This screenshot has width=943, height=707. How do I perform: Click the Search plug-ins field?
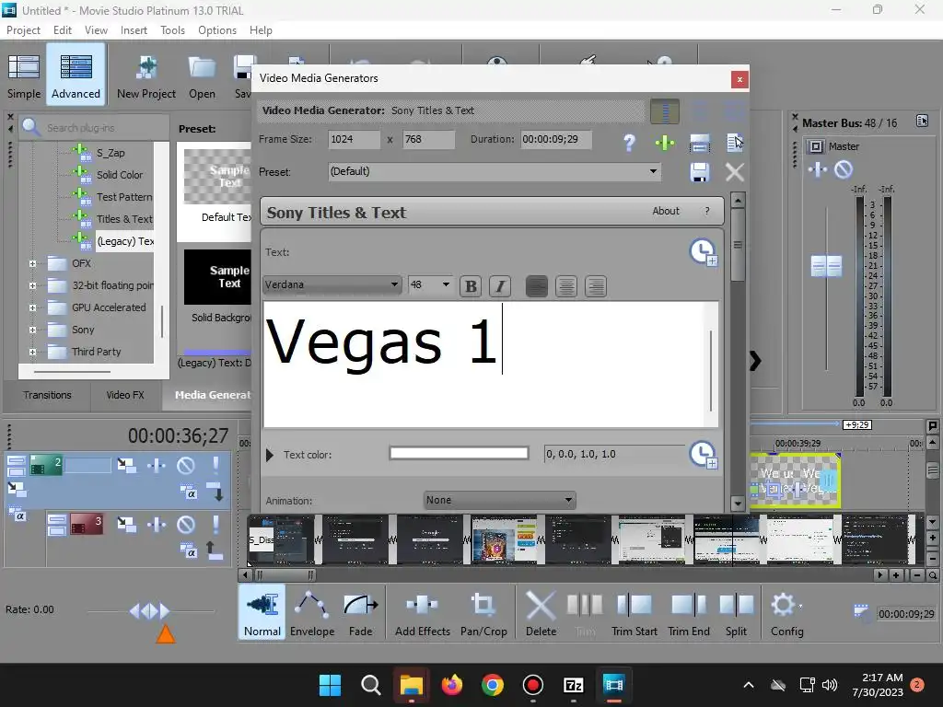coord(96,127)
